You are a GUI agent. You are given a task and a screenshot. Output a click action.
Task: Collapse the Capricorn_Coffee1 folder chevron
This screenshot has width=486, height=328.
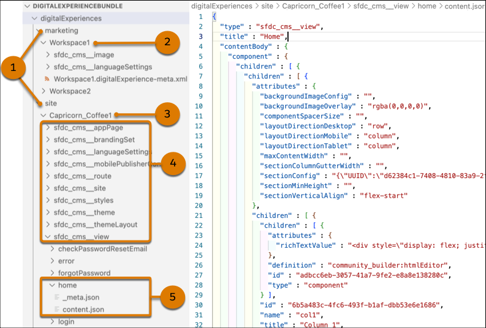click(x=43, y=115)
